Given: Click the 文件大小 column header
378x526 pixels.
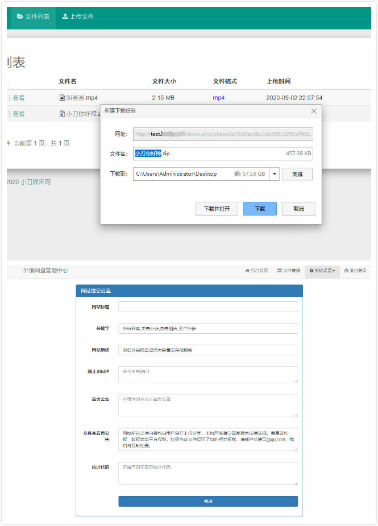Looking at the screenshot, I should pos(164,81).
